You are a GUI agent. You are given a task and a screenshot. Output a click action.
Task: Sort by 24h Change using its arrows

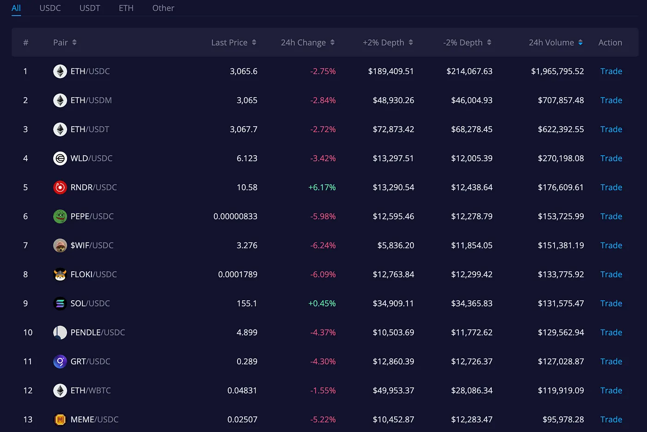pos(332,43)
